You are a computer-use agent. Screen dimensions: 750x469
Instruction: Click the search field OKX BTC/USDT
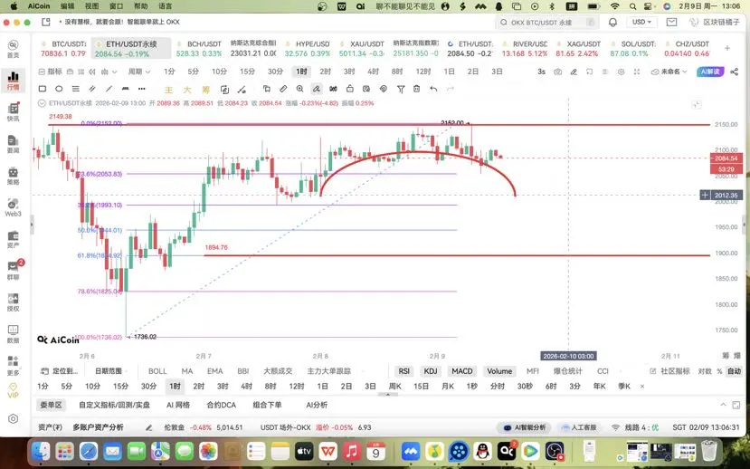(547, 23)
